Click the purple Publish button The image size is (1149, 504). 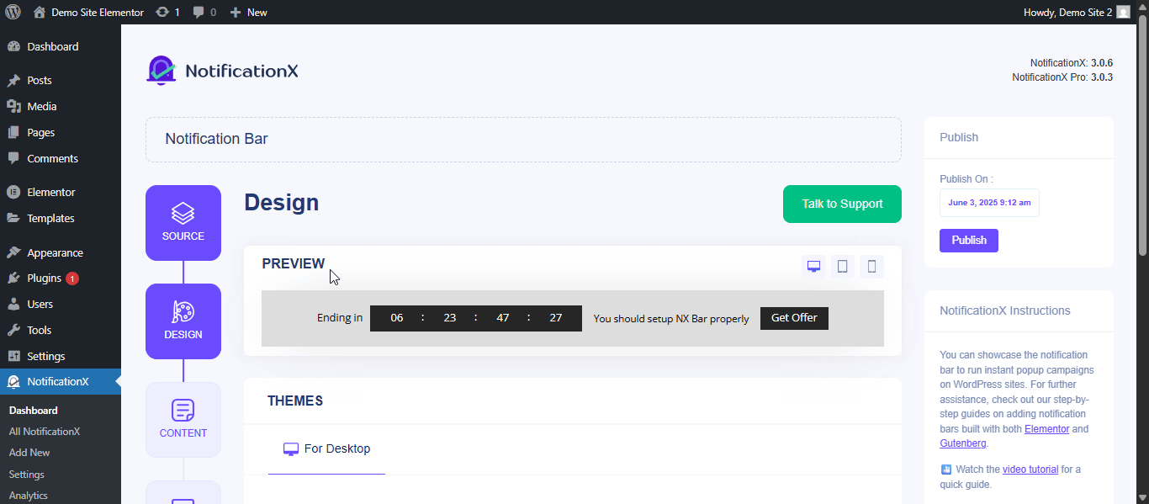pos(969,240)
